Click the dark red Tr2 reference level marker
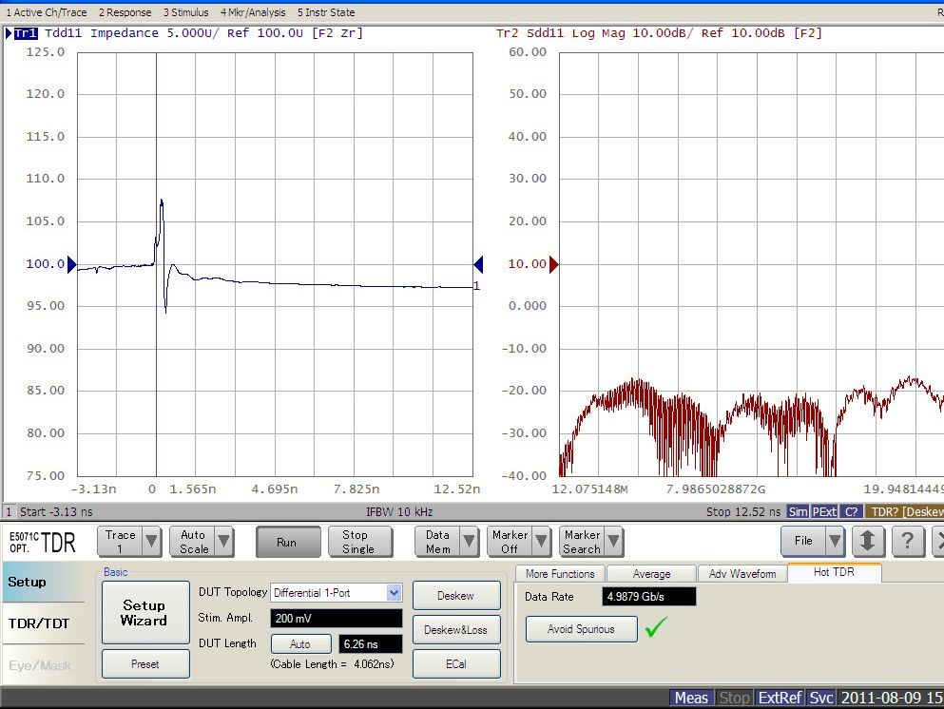 (x=554, y=264)
